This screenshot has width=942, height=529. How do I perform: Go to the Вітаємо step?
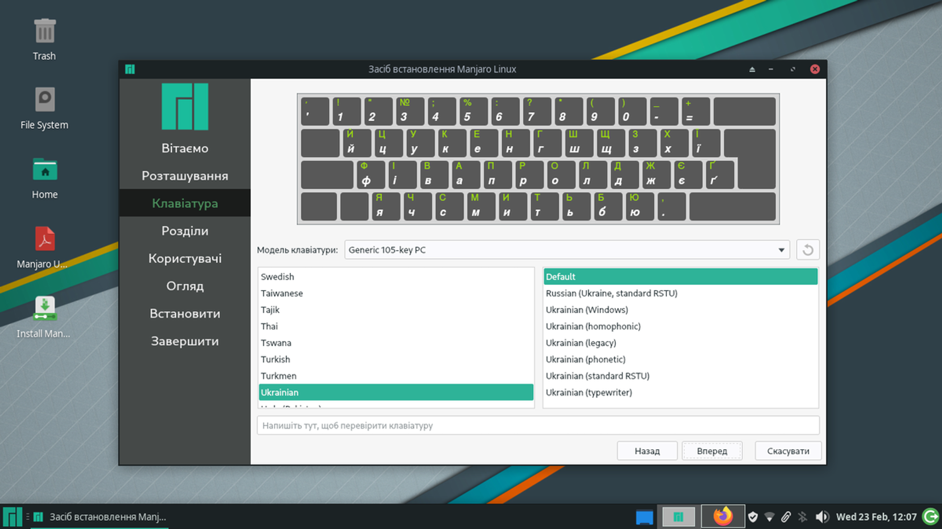[x=185, y=148]
